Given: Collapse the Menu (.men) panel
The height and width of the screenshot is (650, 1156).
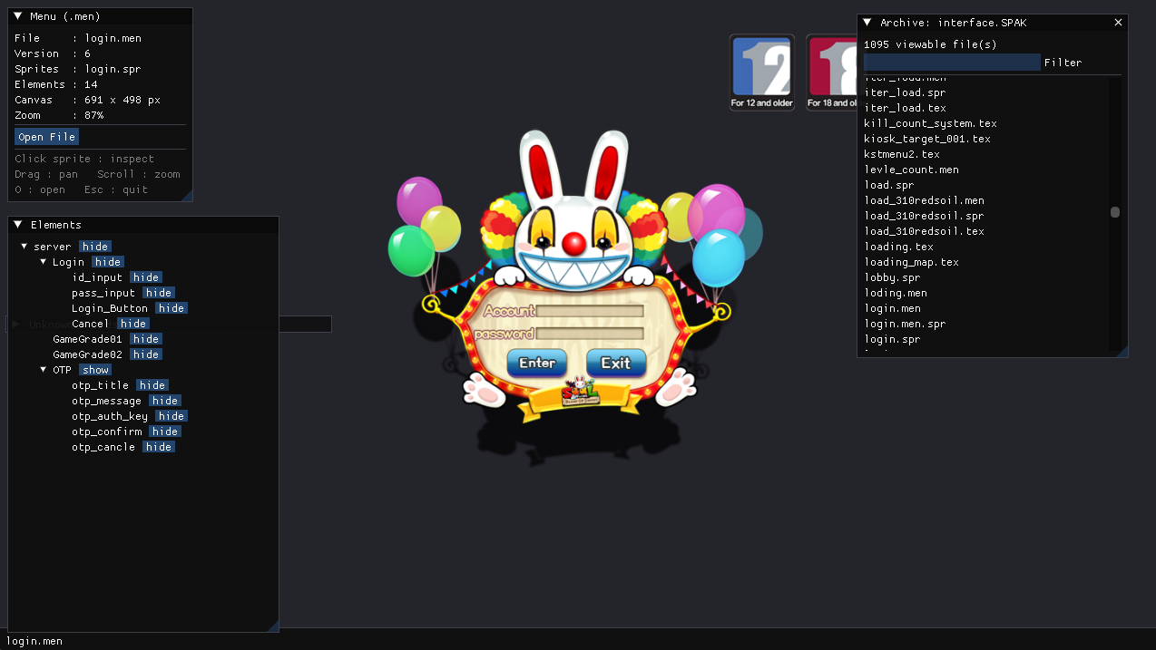Looking at the screenshot, I should pyautogui.click(x=17, y=16).
